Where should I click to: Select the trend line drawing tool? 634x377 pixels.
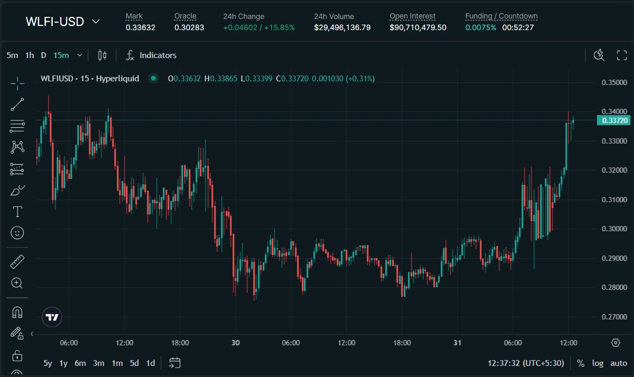[x=17, y=104]
